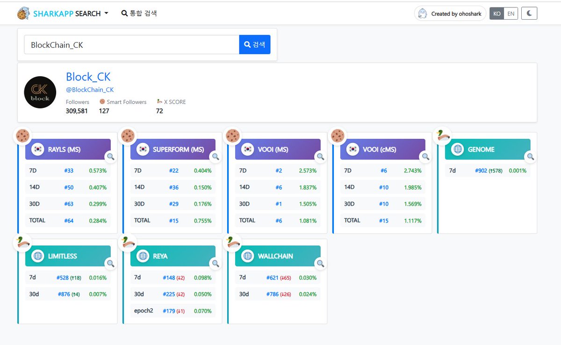This screenshot has height=345, width=561.
Task: Open the GENOME card header
Action: 488,150
